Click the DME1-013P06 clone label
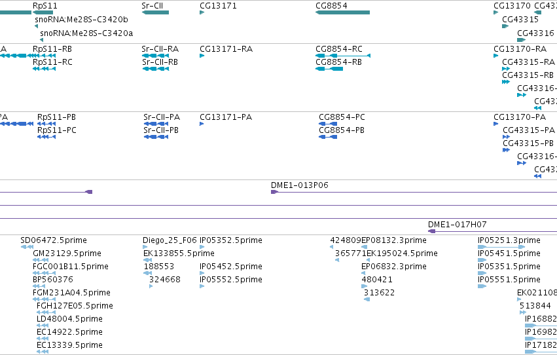 click(x=300, y=185)
